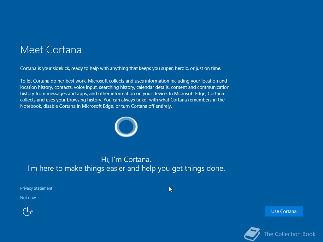Click the 'Hi, I'm Cortana.' greeting text

[126, 159]
